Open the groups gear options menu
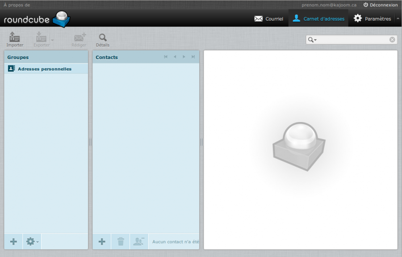This screenshot has width=402, height=257. 32,242
